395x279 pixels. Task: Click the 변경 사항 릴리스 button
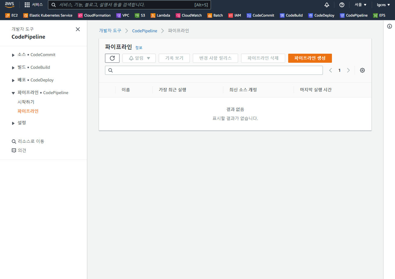tap(215, 58)
